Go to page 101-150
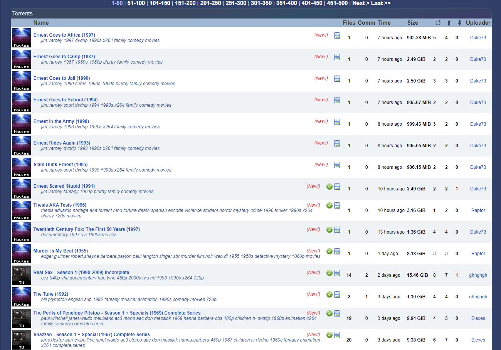The image size is (501, 350). coord(160,3)
